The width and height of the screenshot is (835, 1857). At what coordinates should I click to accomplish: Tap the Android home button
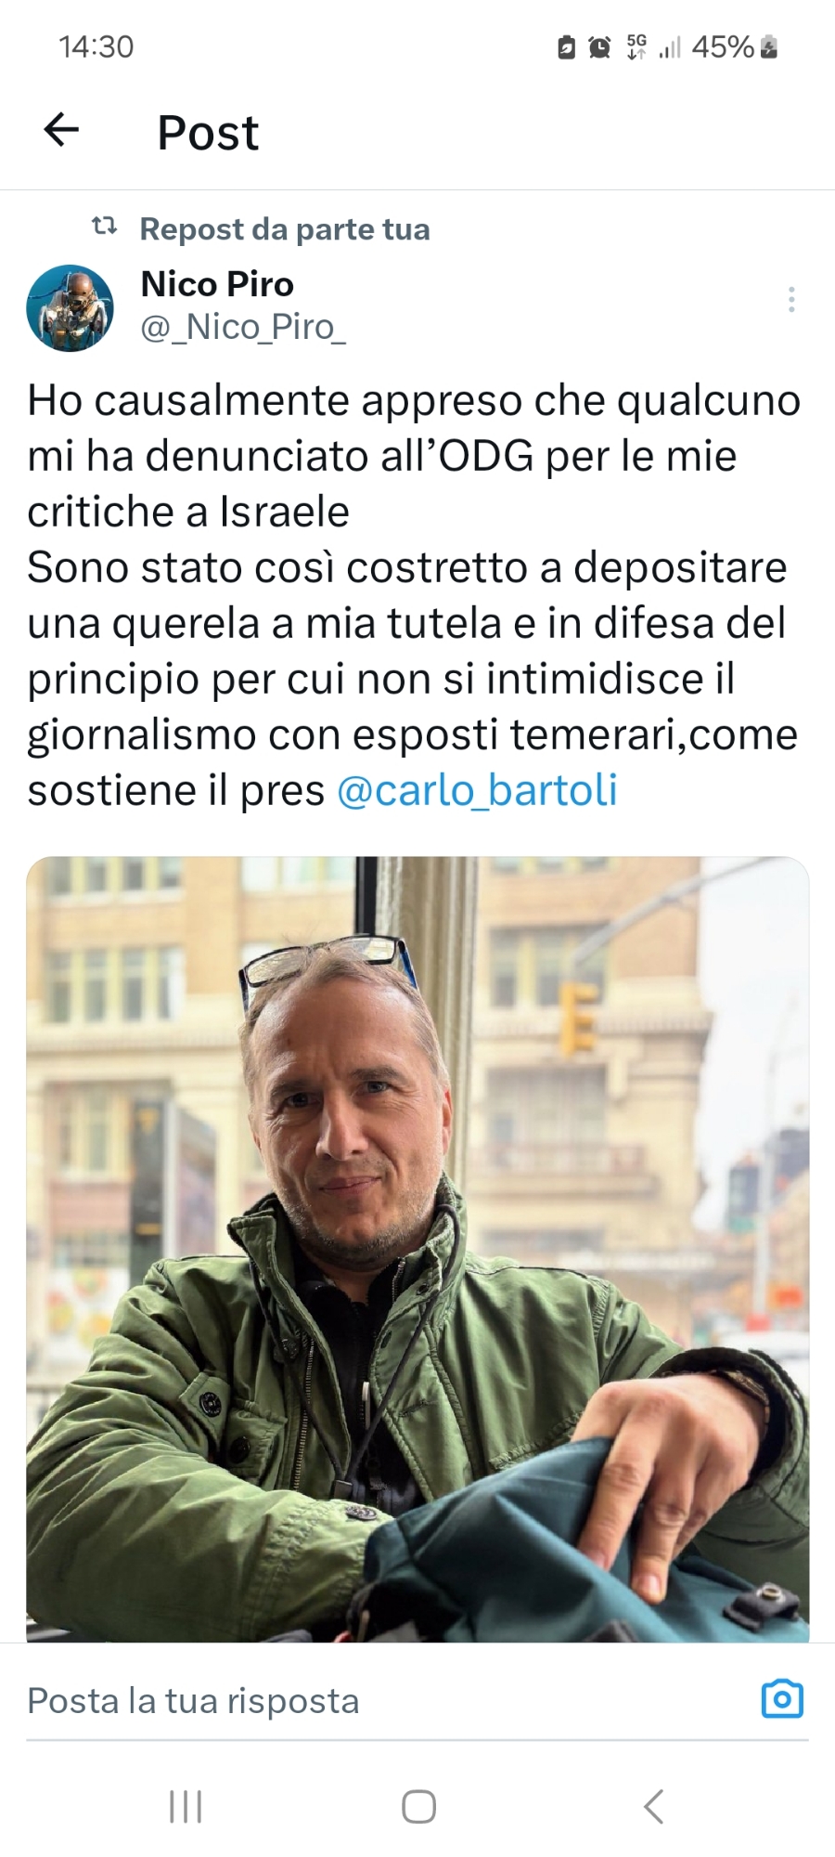tap(418, 1807)
